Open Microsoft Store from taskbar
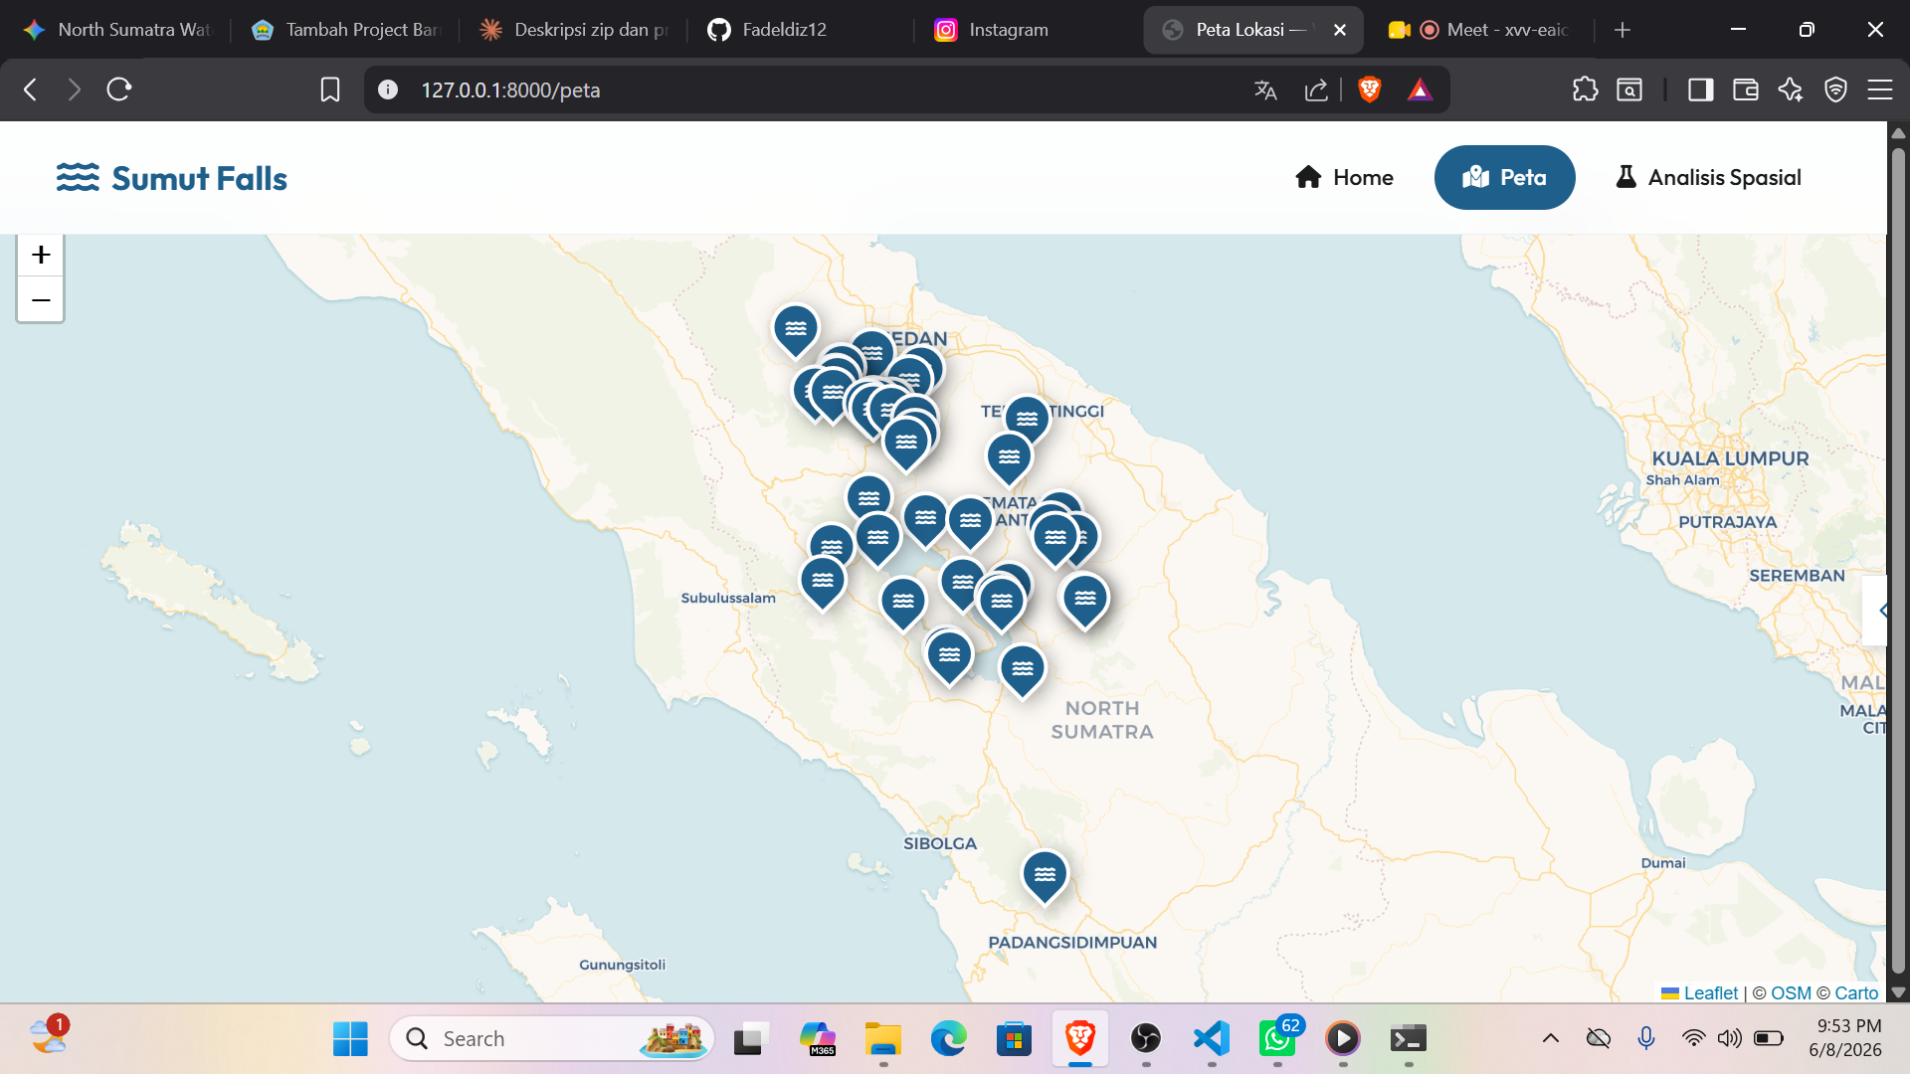This screenshot has width=1910, height=1074. pos(1014,1038)
